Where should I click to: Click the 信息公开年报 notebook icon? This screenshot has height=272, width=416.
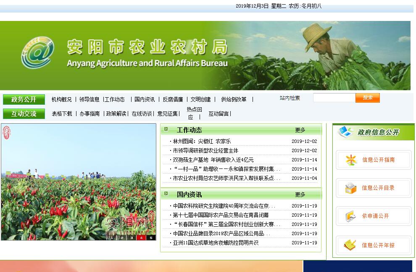(x=350, y=245)
